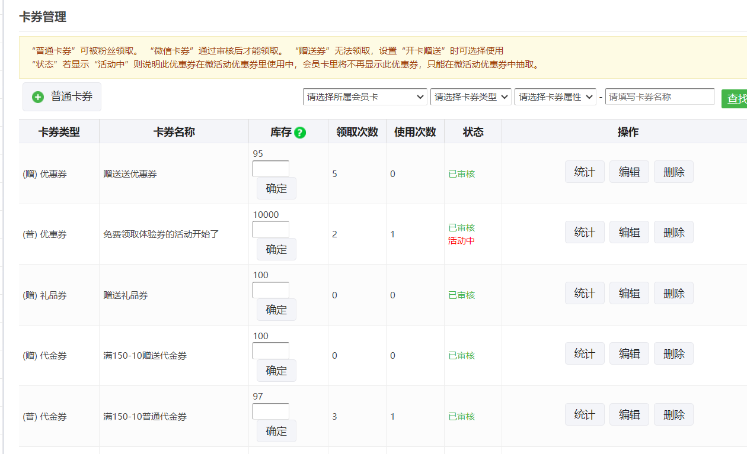
Task: Focus the 请填写卡券名称 search field
Action: click(x=660, y=96)
